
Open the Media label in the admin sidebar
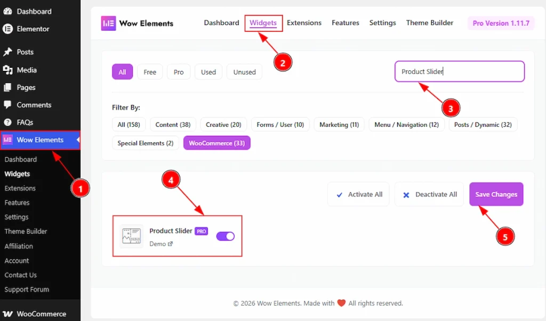click(x=27, y=70)
